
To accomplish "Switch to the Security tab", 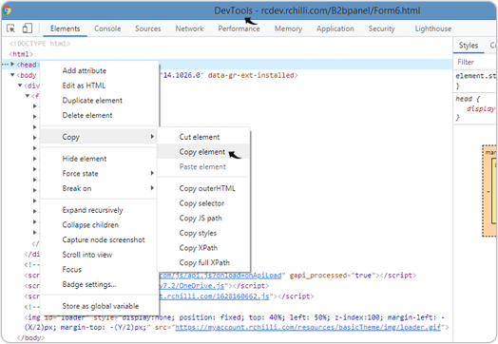I will coord(381,29).
